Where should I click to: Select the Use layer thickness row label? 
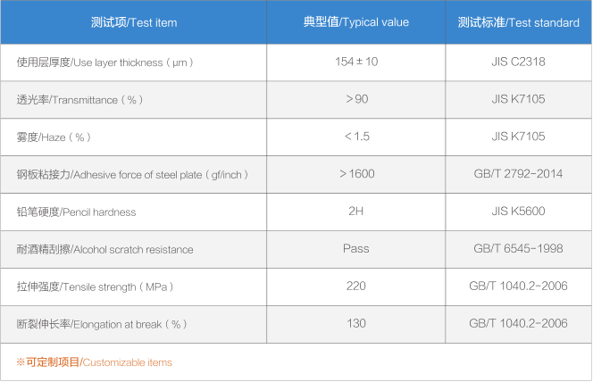click(105, 62)
